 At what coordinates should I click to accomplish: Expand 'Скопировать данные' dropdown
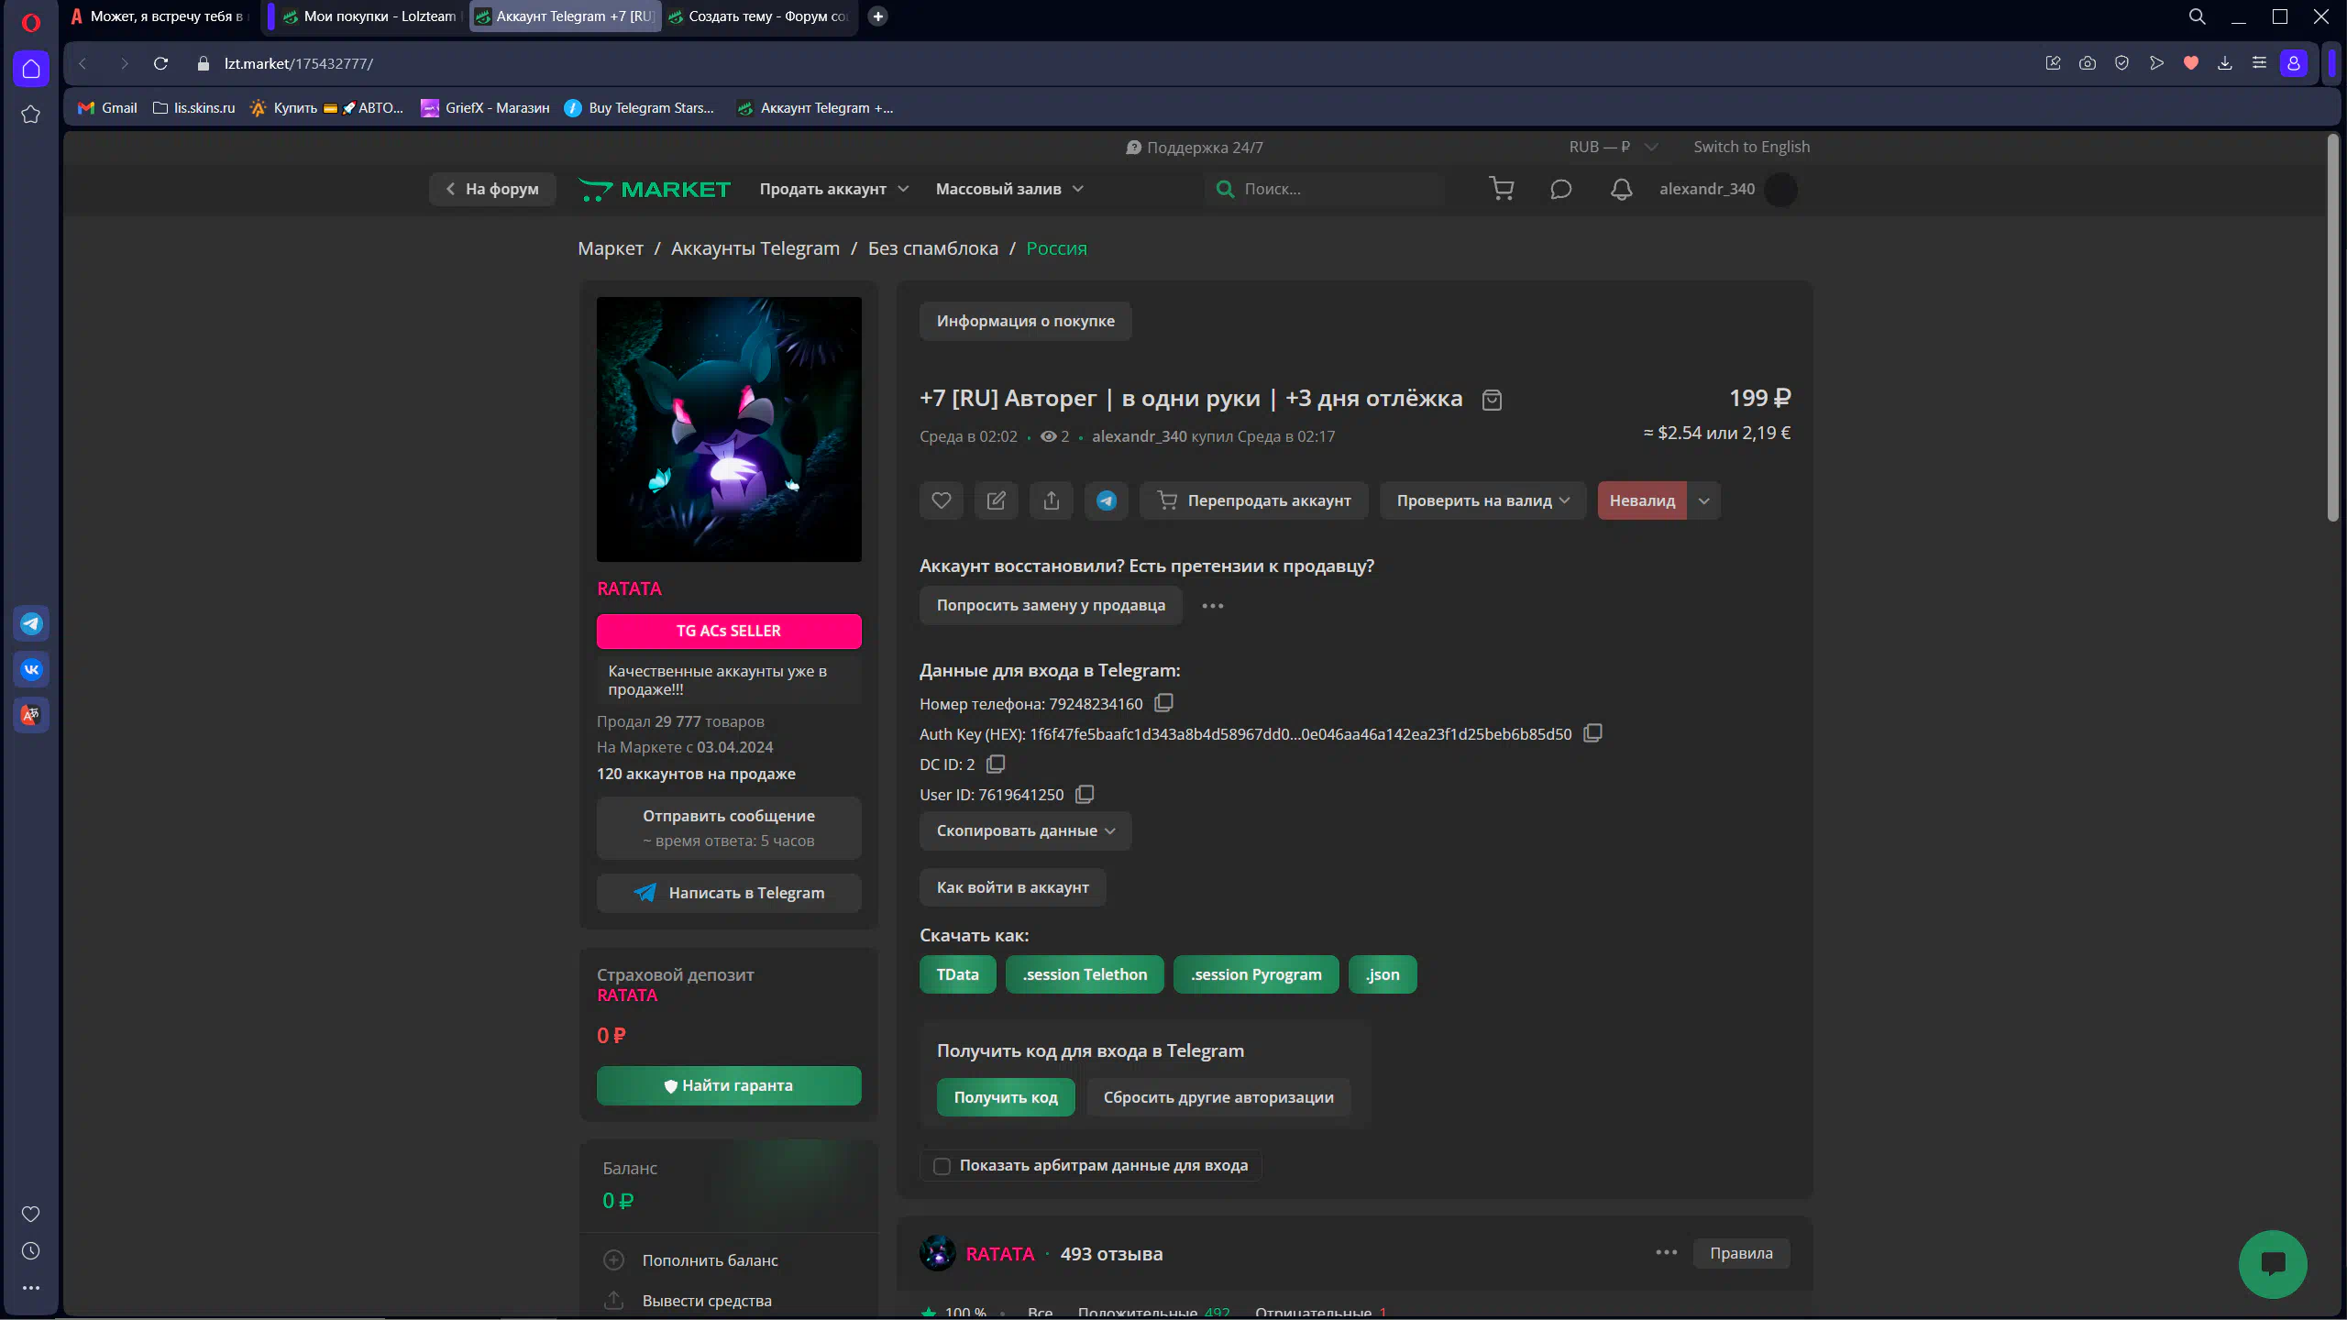point(1025,830)
